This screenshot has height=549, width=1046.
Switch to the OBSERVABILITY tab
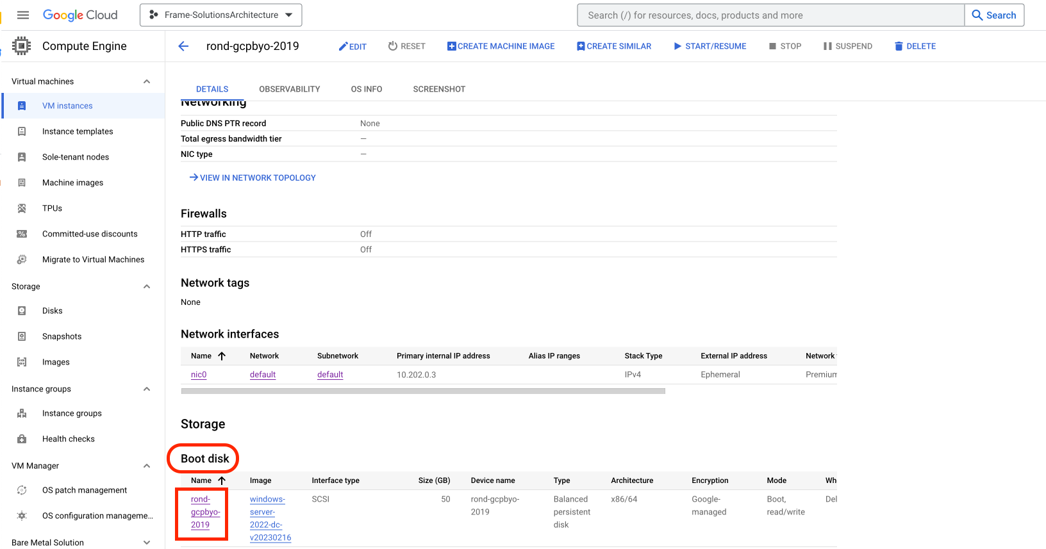tap(290, 89)
